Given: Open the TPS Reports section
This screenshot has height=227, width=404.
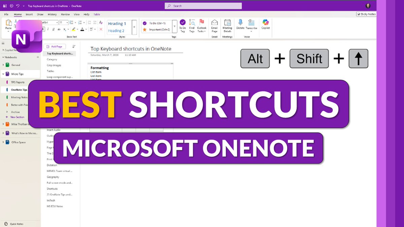Looking at the screenshot, I should click(18, 82).
